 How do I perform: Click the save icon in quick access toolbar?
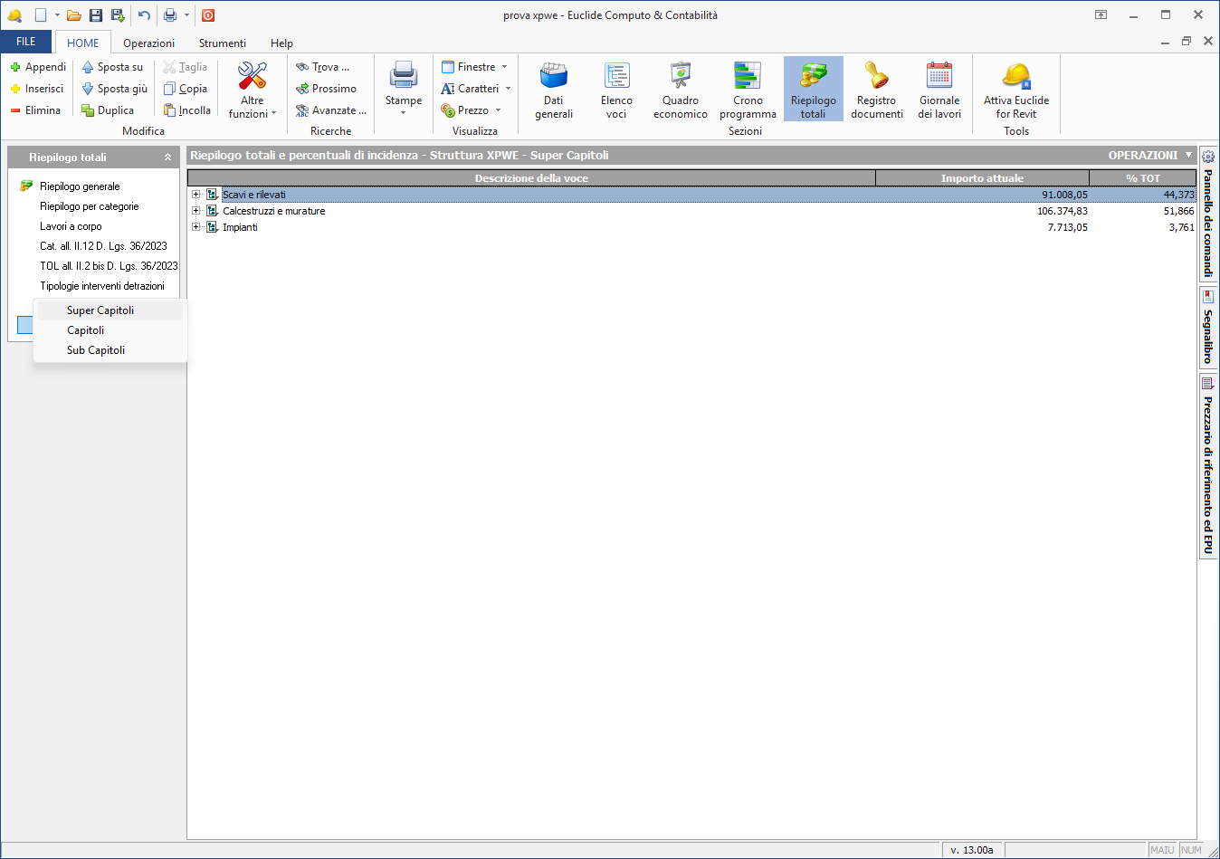point(96,15)
